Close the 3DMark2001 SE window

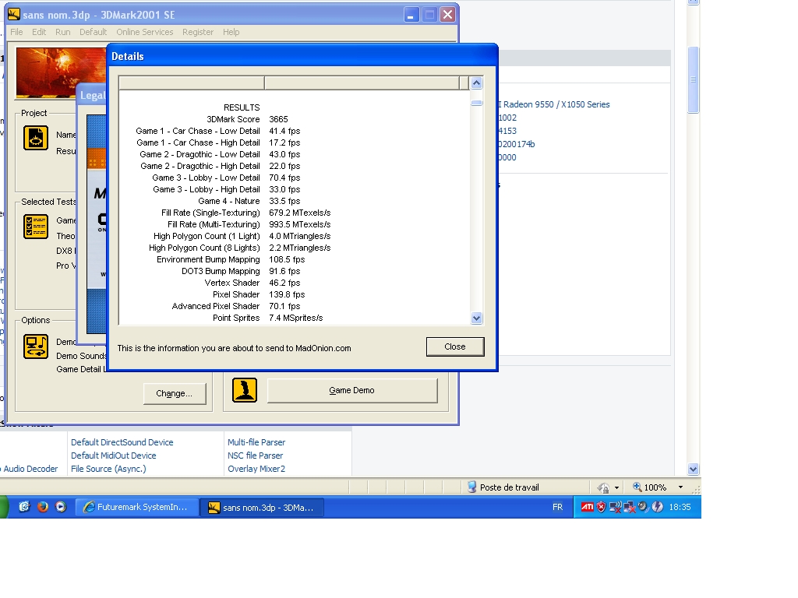coord(447,15)
